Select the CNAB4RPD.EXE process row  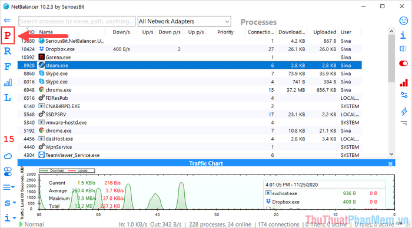190,106
